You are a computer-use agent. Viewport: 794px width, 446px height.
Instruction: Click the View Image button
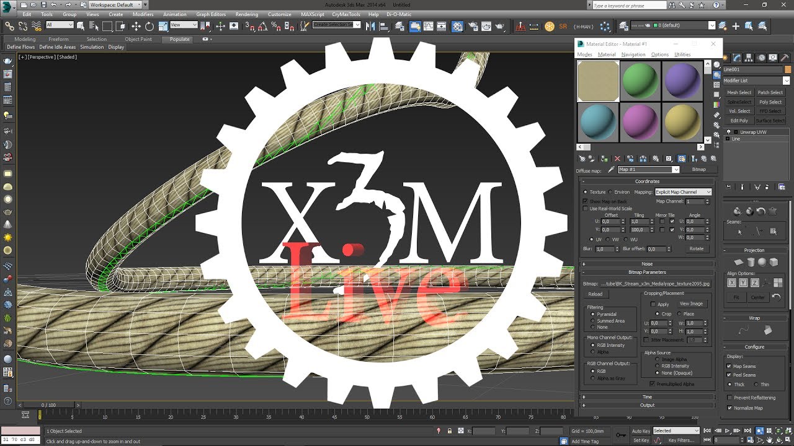click(691, 304)
